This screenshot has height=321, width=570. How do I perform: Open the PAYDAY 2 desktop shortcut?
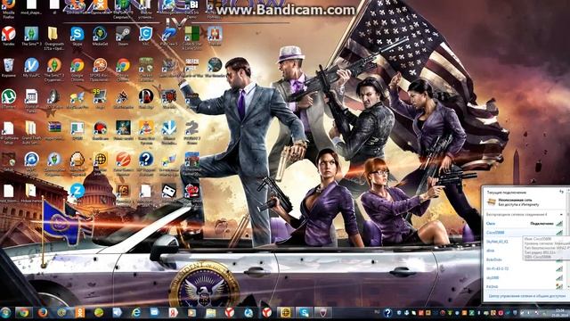(x=191, y=133)
